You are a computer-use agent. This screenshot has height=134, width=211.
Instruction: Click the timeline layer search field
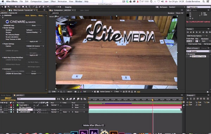36,99
